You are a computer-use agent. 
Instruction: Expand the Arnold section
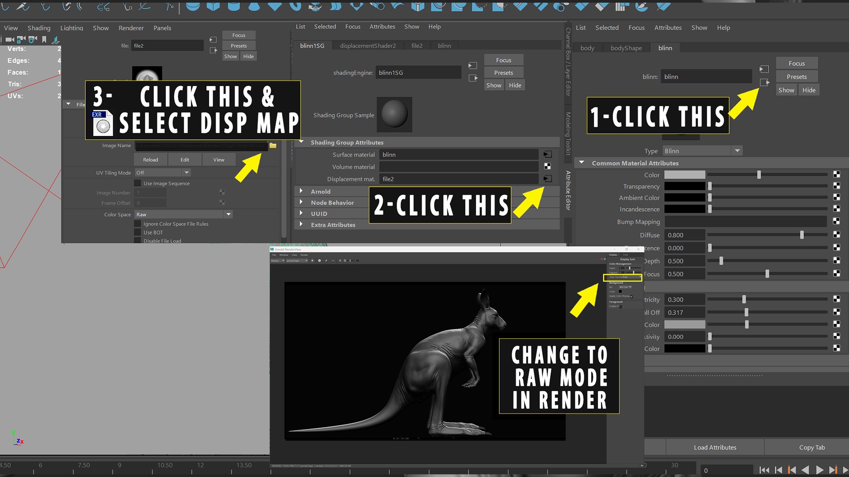coord(301,191)
